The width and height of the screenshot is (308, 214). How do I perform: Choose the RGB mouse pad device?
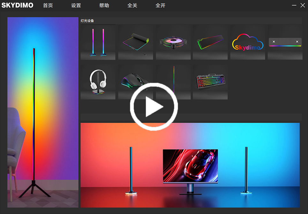coord(136,42)
